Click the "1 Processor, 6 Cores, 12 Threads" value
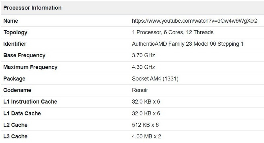Viewport: 264px width, 143px height. [x=173, y=32]
